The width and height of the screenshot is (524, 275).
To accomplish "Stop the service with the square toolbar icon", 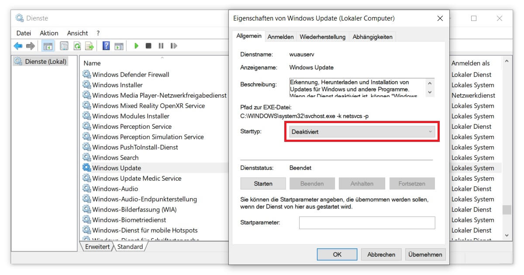I will (149, 45).
